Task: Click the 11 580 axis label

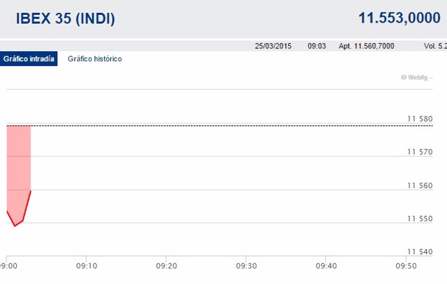Action: tap(420, 118)
